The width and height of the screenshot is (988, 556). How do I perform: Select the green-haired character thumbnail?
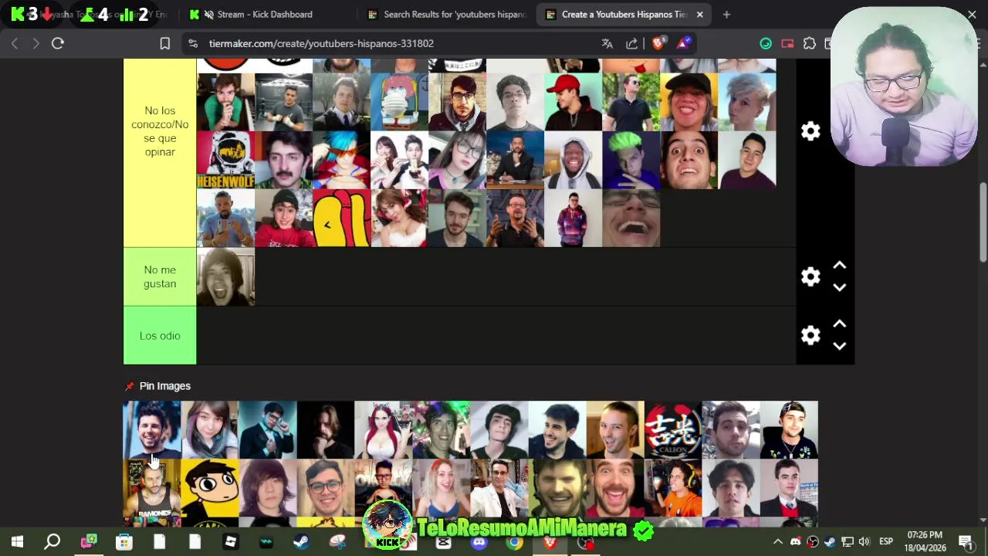coord(631,160)
